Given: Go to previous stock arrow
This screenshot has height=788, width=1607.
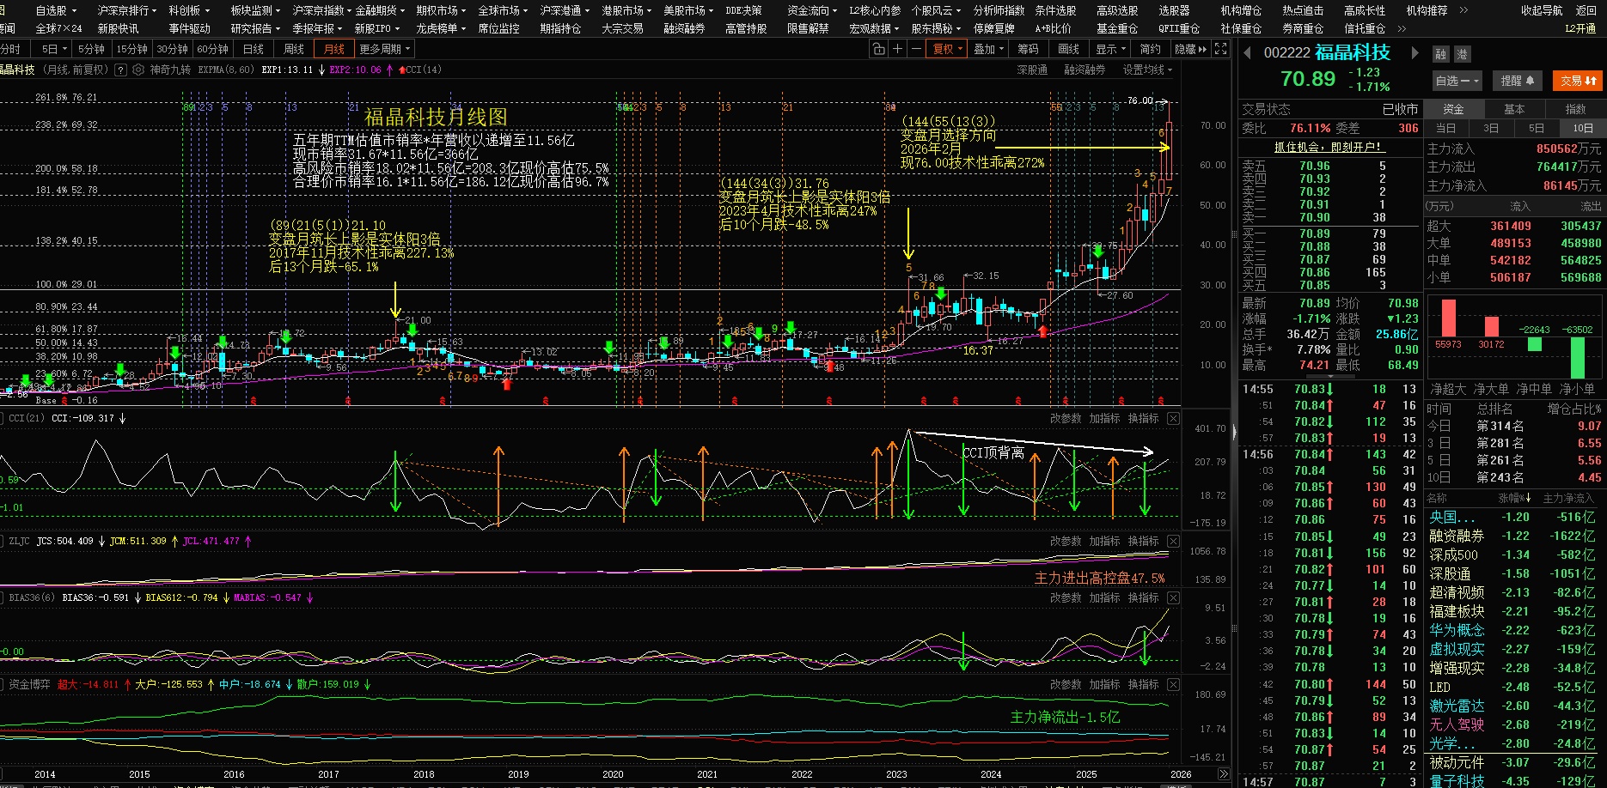Looking at the screenshot, I should [x=1248, y=53].
